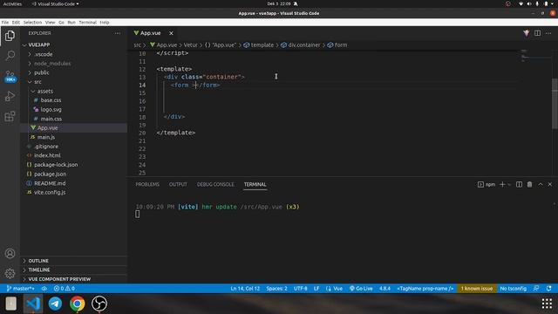558x314 pixels.
Task: Split the editor right
Action: 537,33
